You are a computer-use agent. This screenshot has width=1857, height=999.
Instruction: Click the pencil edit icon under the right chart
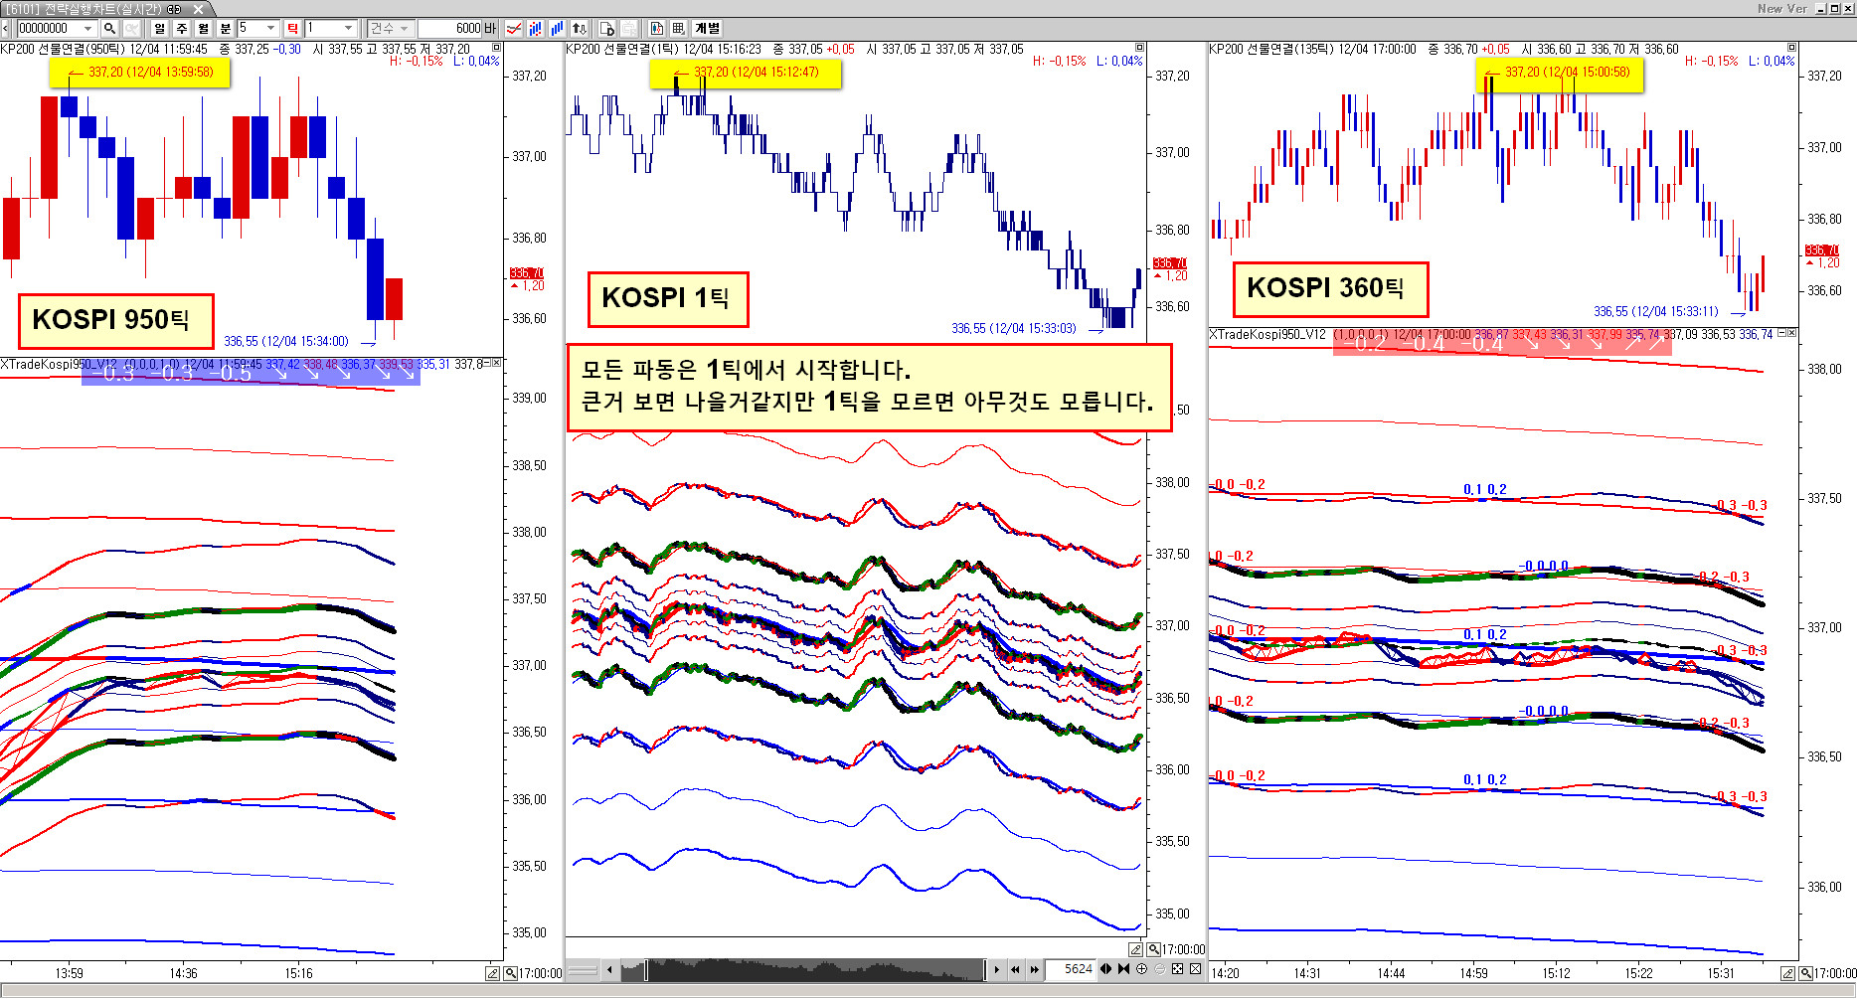pyautogui.click(x=1788, y=973)
